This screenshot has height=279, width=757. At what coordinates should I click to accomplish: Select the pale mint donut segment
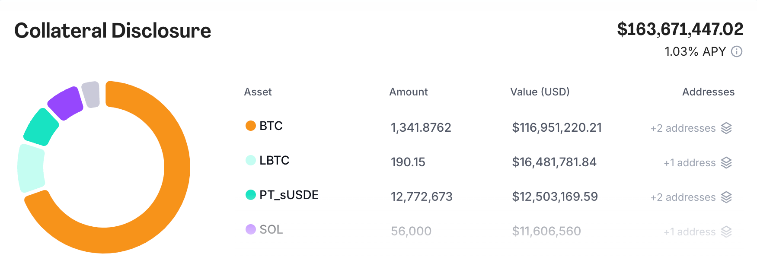[31, 168]
